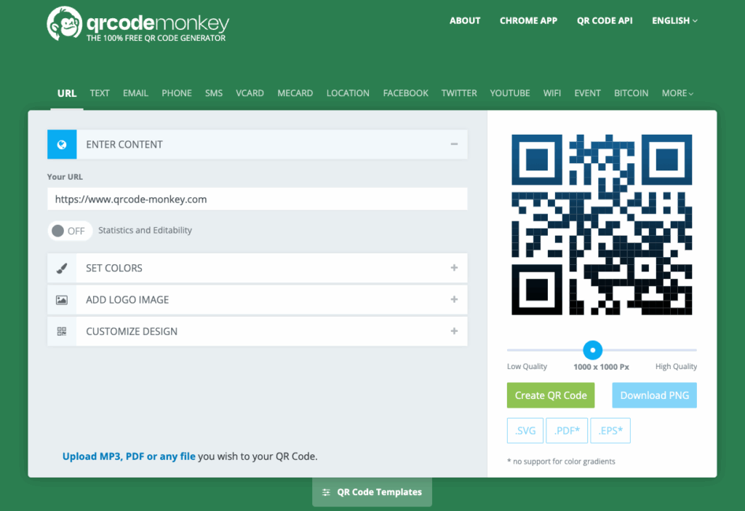The height and width of the screenshot is (511, 745).
Task: Click the quality slider handle
Action: 593,349
